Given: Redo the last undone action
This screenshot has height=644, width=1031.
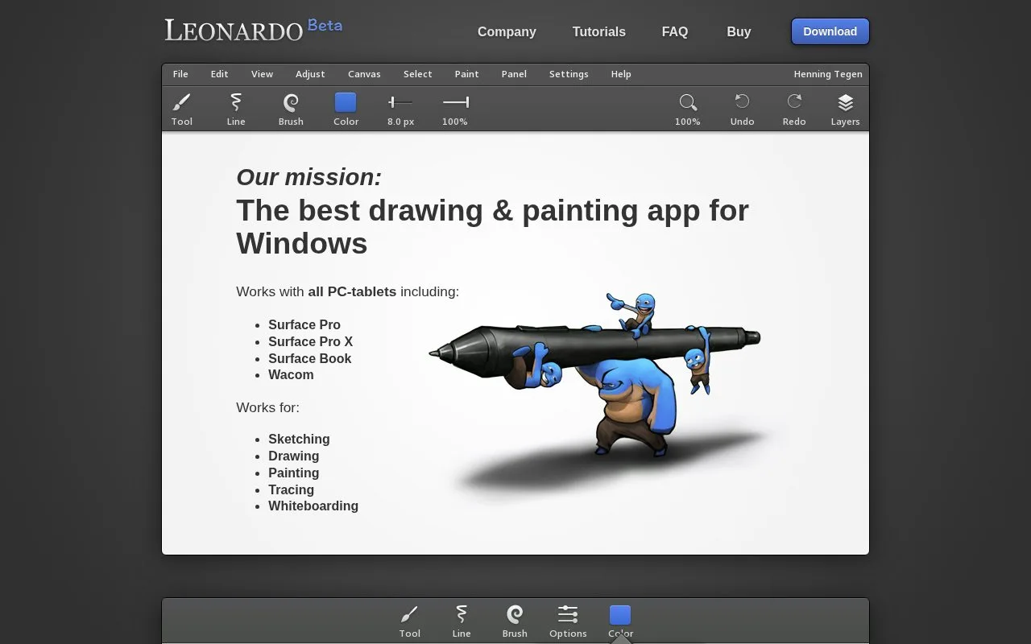Looking at the screenshot, I should pyautogui.click(x=794, y=101).
